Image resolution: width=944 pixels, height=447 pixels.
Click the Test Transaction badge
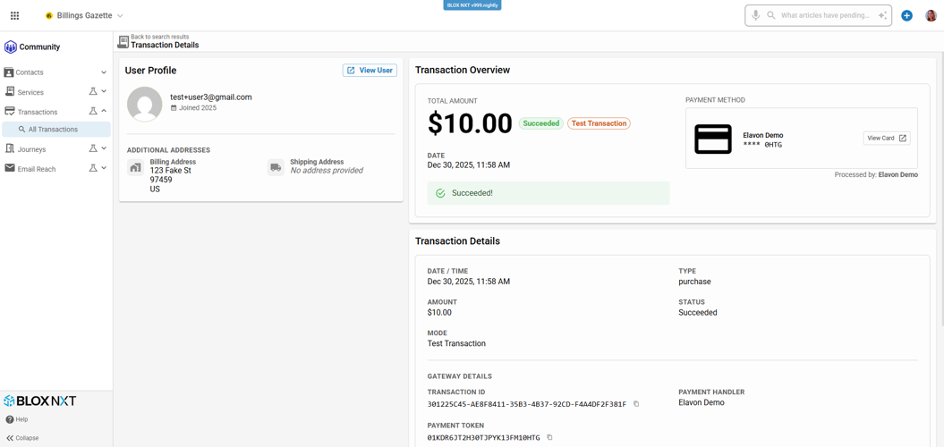[x=599, y=123]
